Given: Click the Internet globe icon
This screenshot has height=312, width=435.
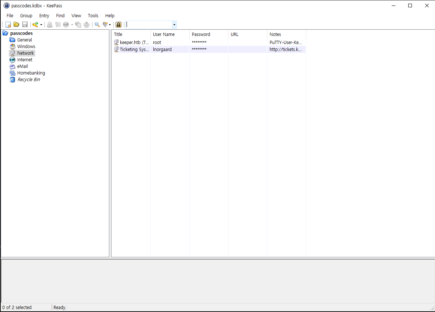Looking at the screenshot, I should (x=12, y=60).
